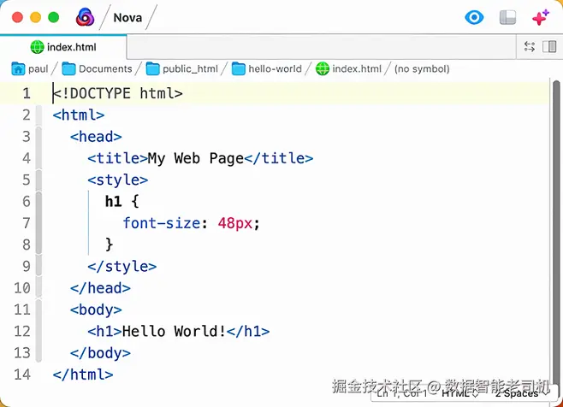
Task: Open the preview eye icon
Action: 474,17
